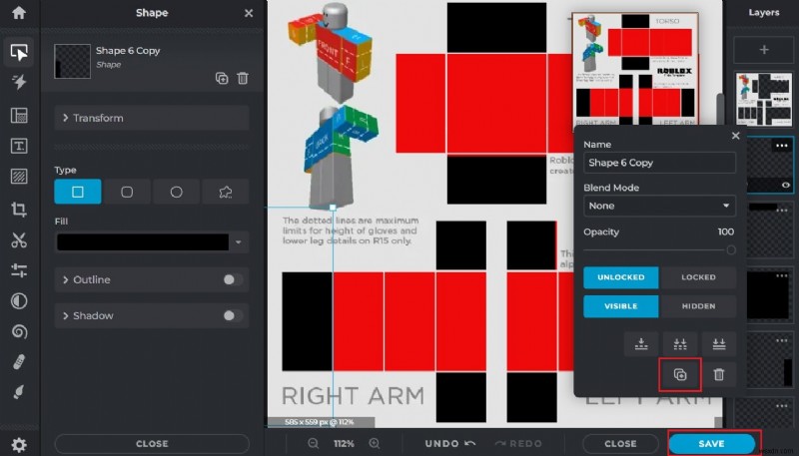Select the Retouch bandage tool
This screenshot has width=799, height=456.
coord(19,362)
